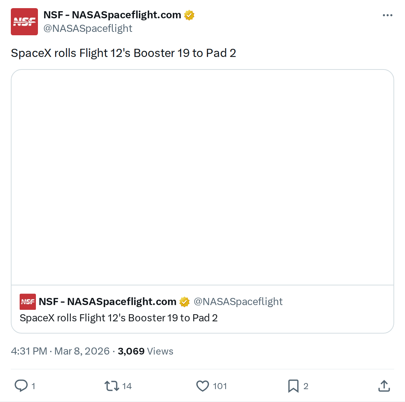Click the quoted post's Booster 19 text
Viewport: 405px width, 402px height.
pyautogui.click(x=119, y=318)
